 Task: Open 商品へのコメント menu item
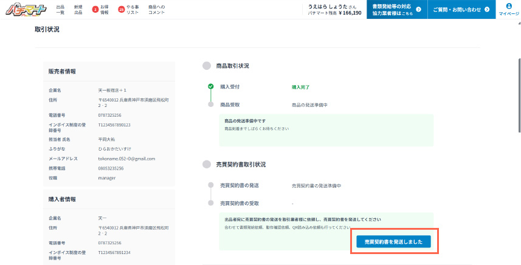(156, 10)
